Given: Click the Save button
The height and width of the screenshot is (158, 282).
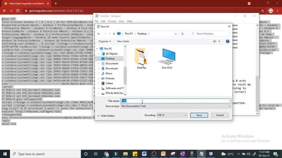Looking at the screenshot, I should (199, 115).
